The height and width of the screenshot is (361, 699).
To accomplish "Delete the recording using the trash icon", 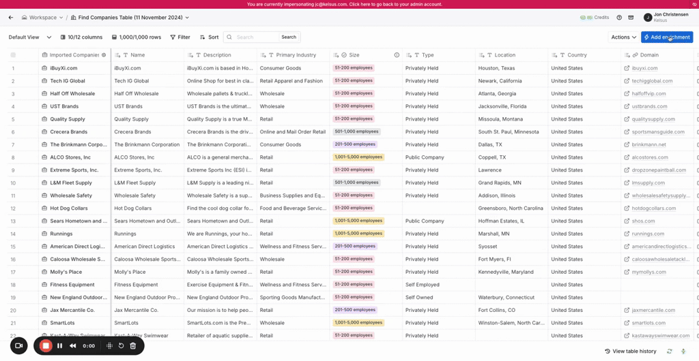I will 133,346.
